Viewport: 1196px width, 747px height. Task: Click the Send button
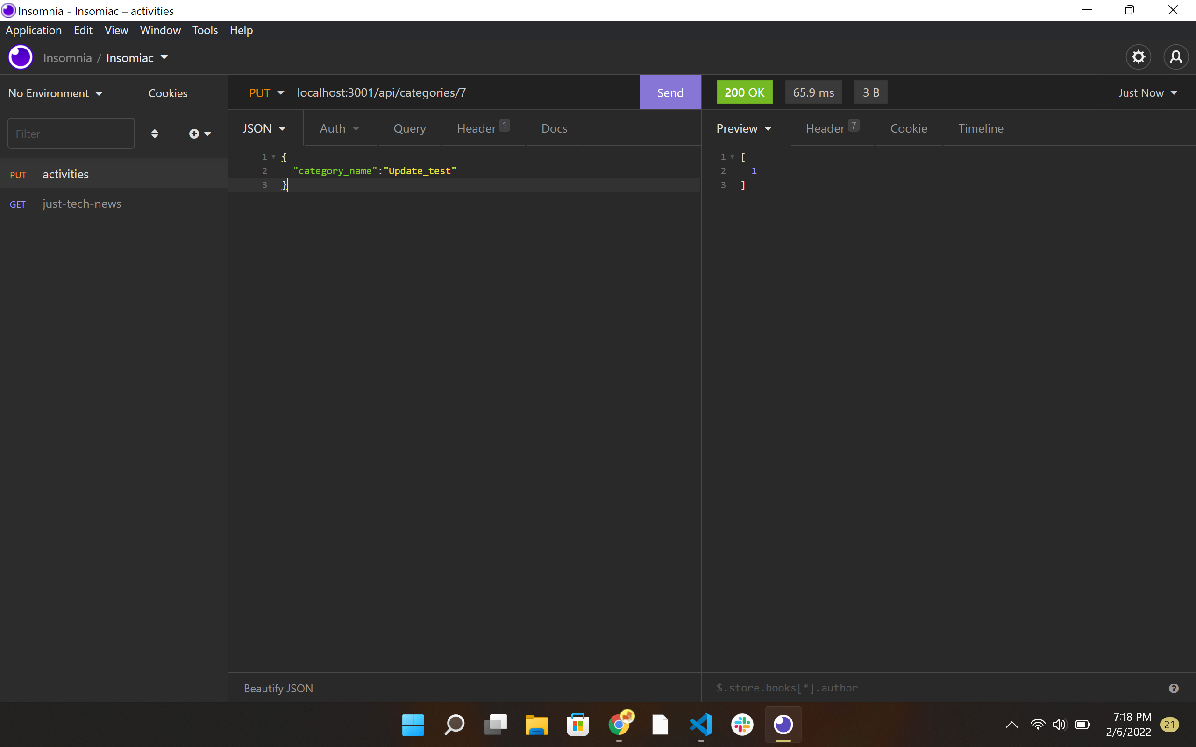669,92
